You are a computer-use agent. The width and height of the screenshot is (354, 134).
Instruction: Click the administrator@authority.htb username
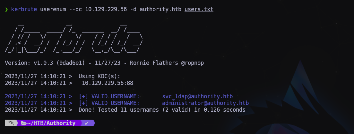pyautogui.click(x=205, y=103)
